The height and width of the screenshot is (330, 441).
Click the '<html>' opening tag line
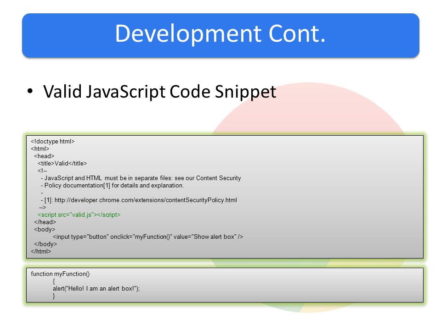pos(40,148)
